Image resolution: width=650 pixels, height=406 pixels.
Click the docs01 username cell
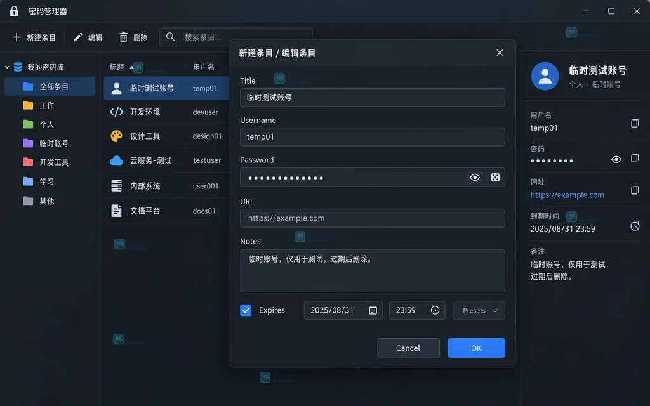pos(204,211)
